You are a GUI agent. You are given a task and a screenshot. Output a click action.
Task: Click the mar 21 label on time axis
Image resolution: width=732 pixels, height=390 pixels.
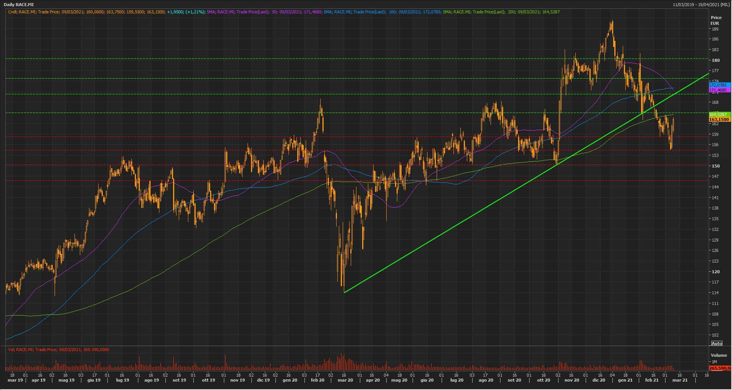pyautogui.click(x=680, y=380)
